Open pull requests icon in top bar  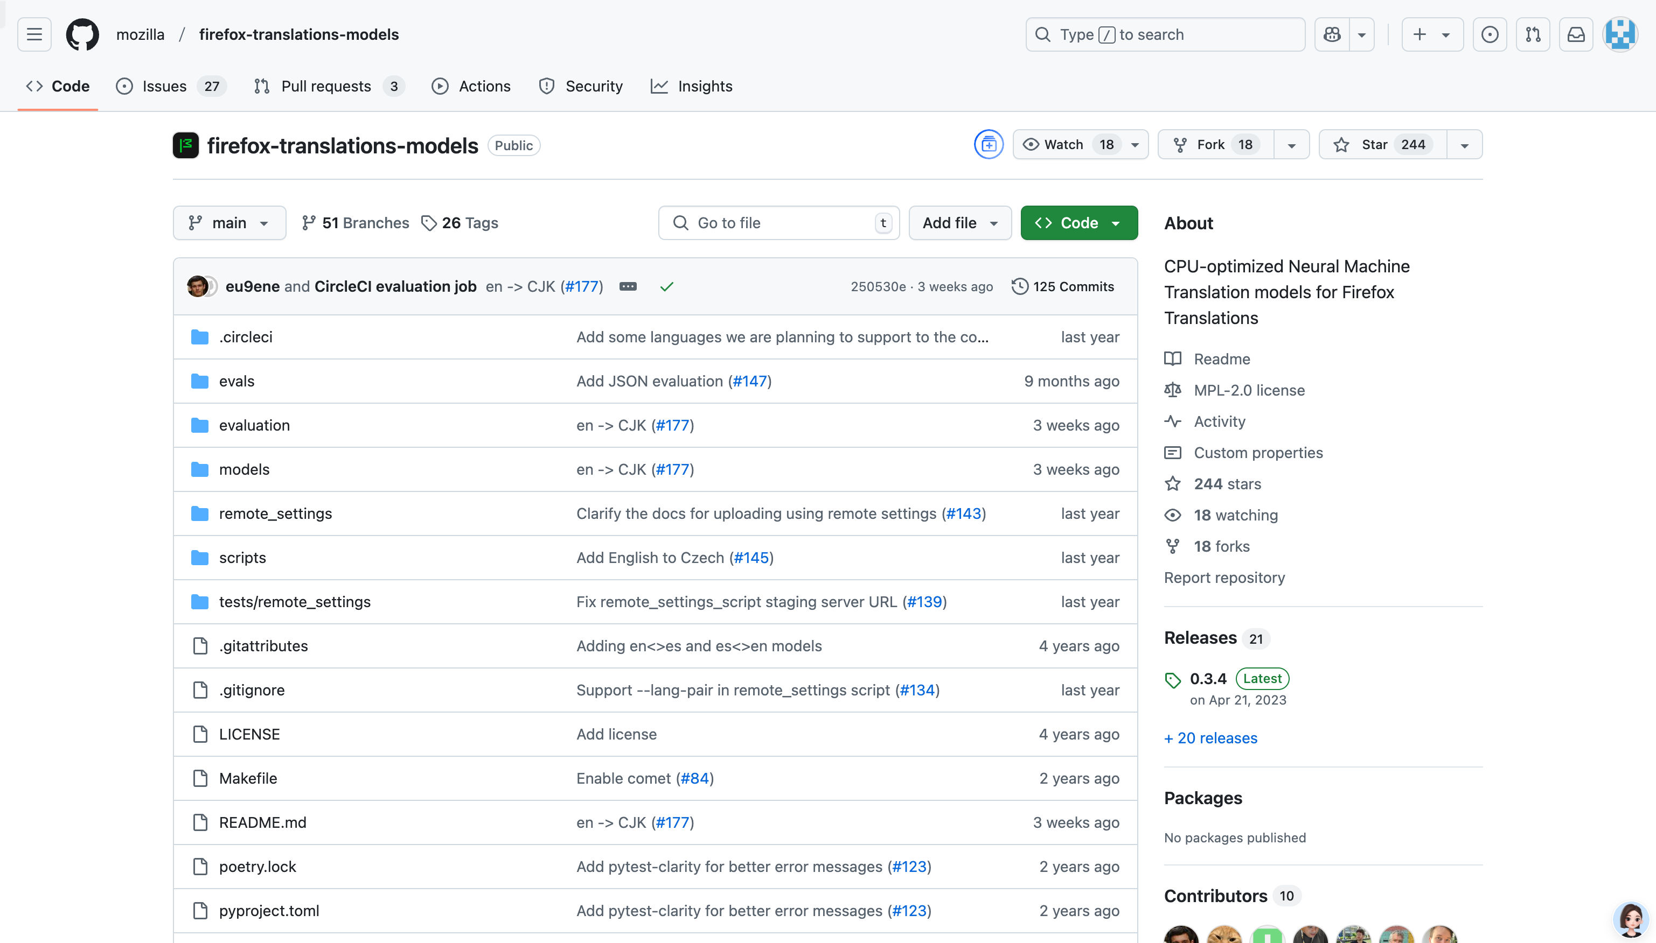(x=1533, y=34)
